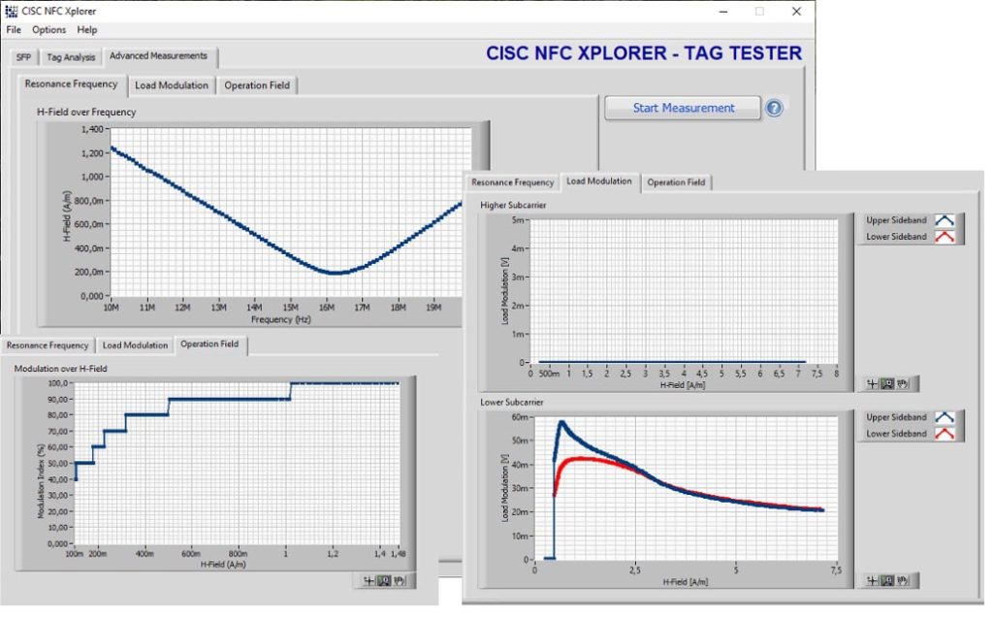This screenshot has height=620, width=993.
Task: Toggle the Lower Sideband plot in the Lower Subcarrier legend
Action: (x=897, y=434)
